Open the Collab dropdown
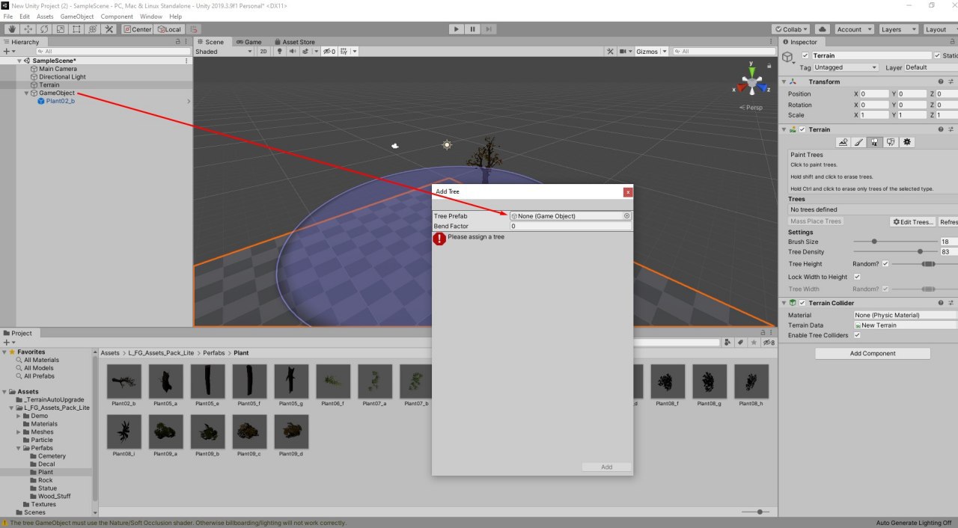This screenshot has height=528, width=958. tap(791, 29)
